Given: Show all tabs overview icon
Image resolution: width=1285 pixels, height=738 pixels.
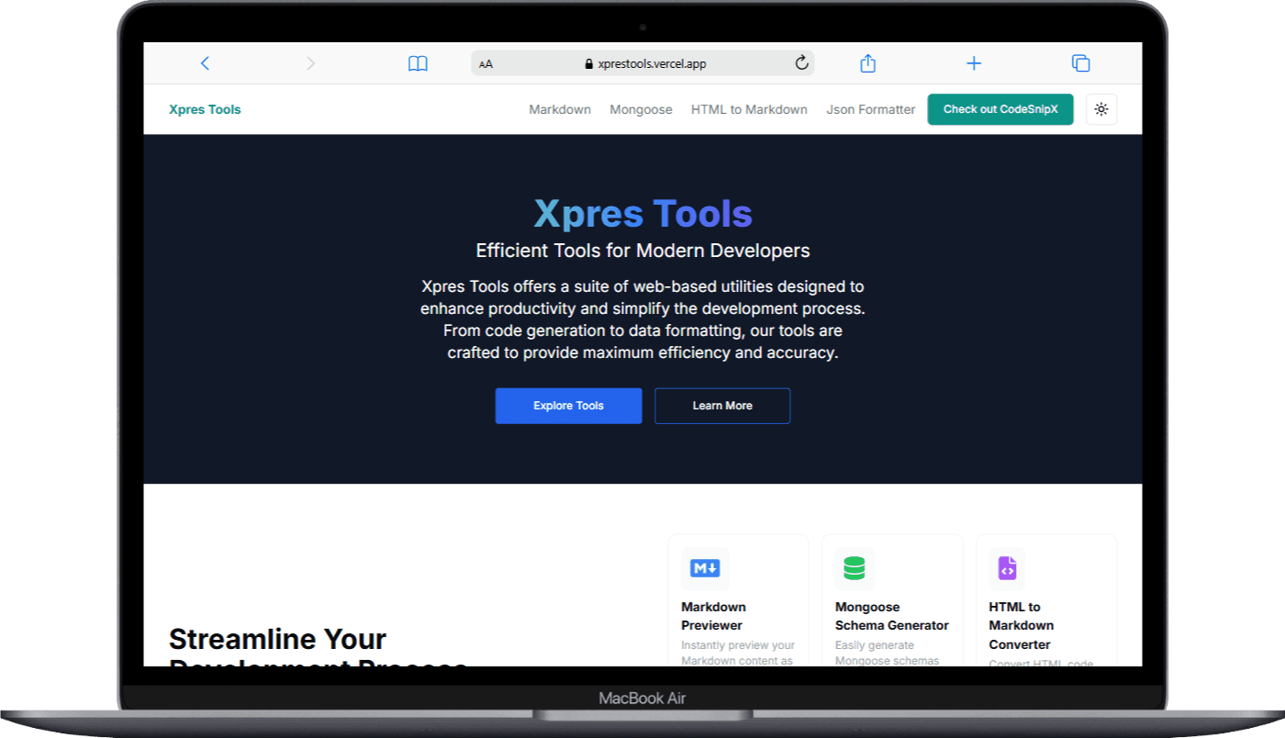Looking at the screenshot, I should (1080, 63).
